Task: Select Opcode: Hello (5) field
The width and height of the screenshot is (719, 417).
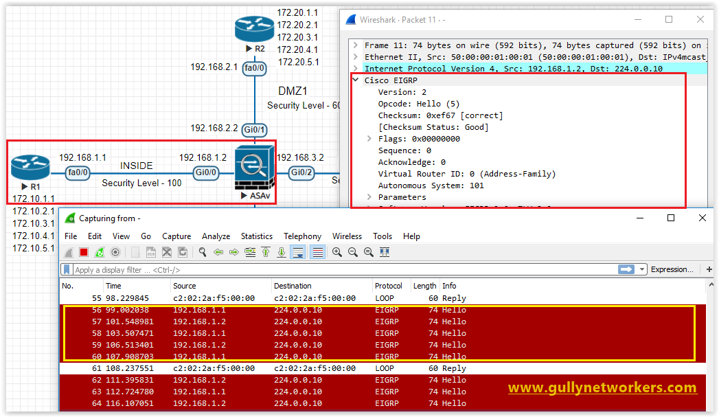Action: [x=419, y=104]
